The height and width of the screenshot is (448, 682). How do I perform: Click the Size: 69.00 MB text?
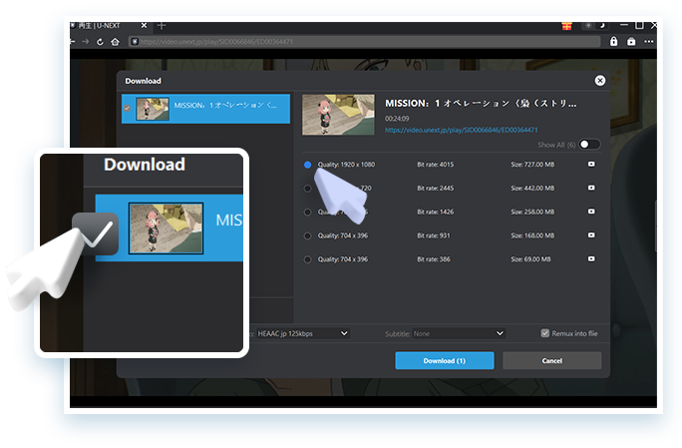click(x=530, y=259)
